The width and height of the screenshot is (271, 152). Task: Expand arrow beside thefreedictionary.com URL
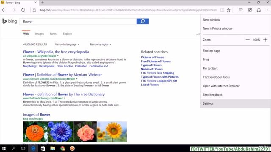pyautogui.click(x=64, y=98)
